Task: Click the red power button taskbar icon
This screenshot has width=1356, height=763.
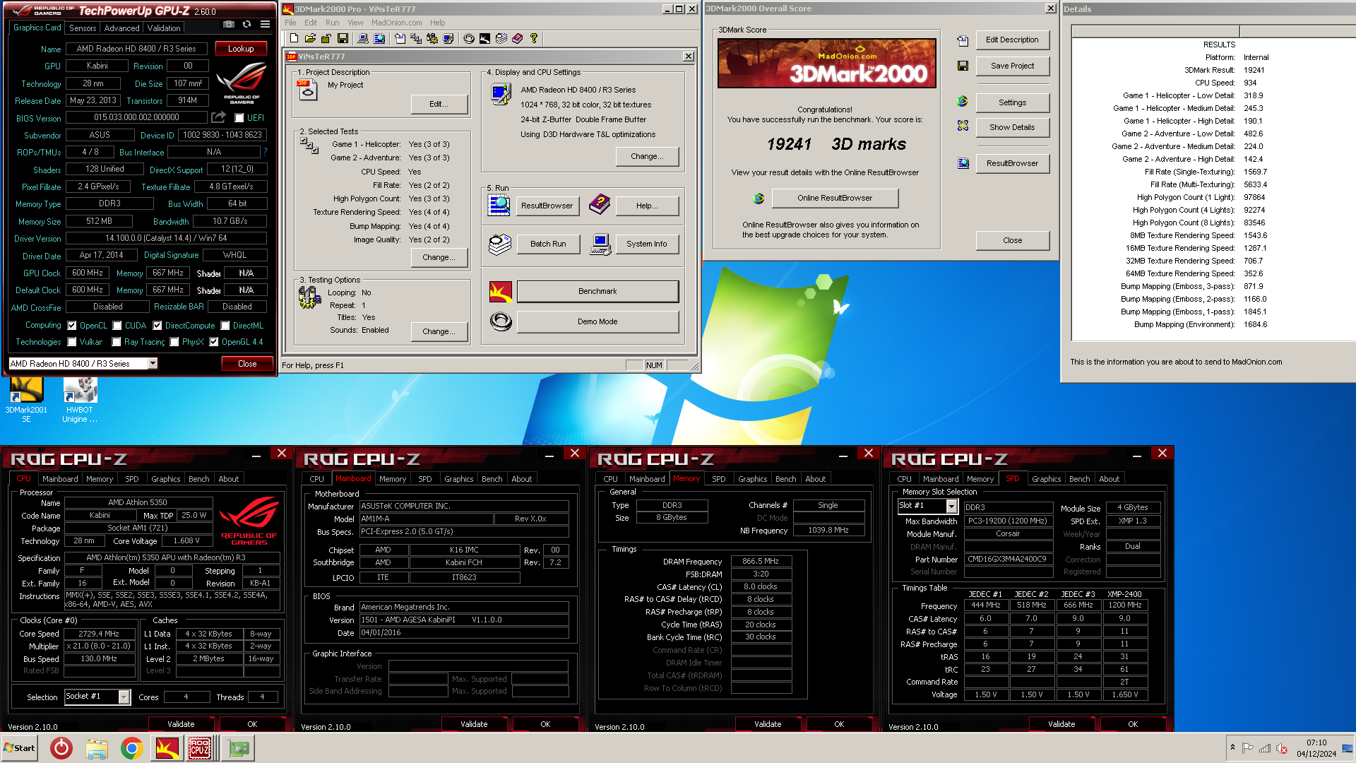Action: [x=61, y=748]
